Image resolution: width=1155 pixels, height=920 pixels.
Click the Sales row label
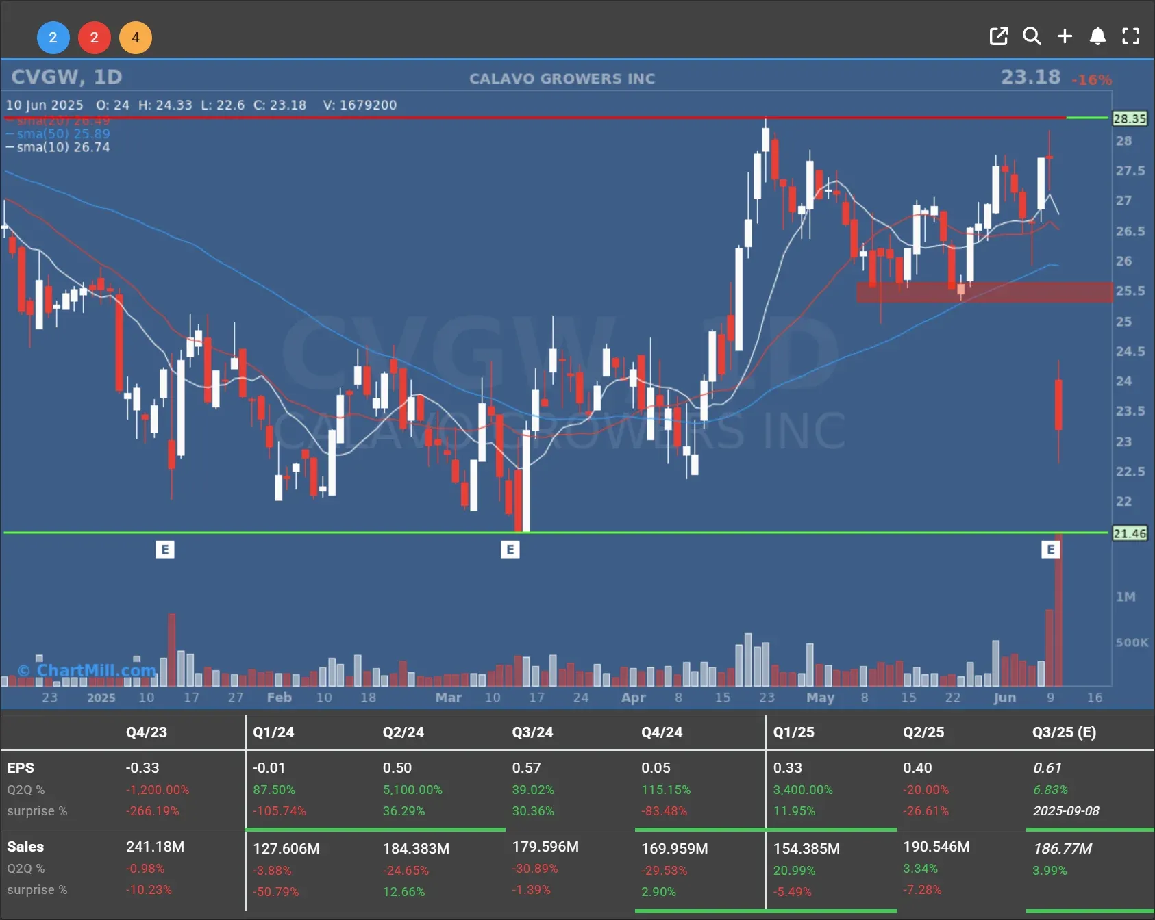[x=25, y=847]
